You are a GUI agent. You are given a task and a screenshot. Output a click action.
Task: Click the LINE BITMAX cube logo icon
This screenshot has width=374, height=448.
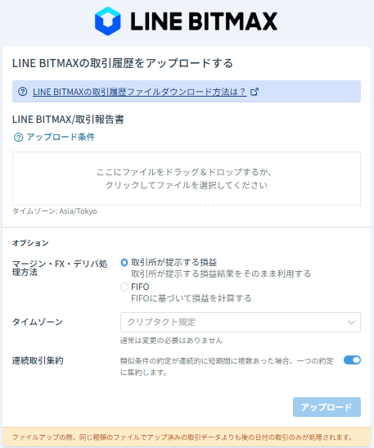[108, 21]
